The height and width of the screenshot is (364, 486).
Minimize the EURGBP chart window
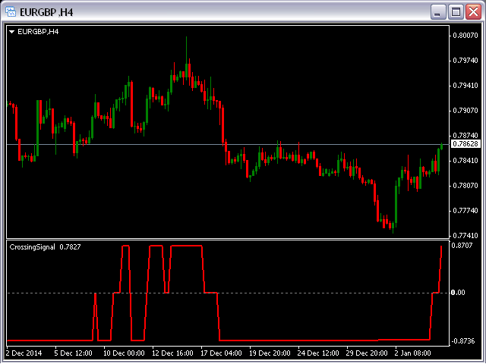(438, 12)
